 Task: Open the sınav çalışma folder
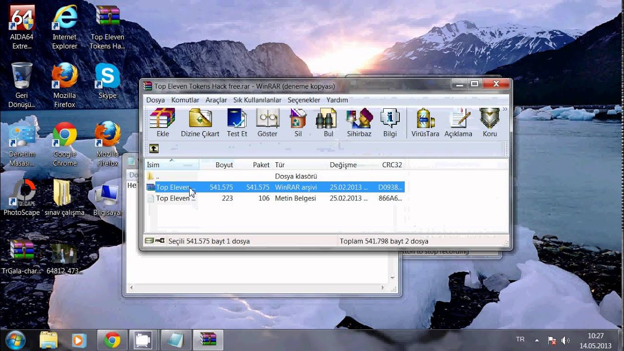click(x=64, y=197)
